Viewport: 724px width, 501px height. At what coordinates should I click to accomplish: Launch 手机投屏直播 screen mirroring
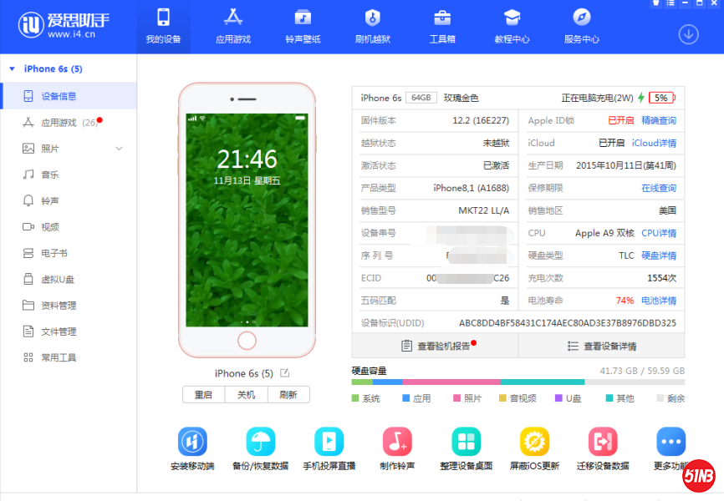coord(329,442)
